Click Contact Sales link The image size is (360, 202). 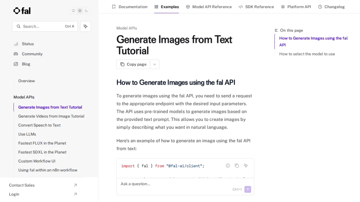(x=22, y=185)
